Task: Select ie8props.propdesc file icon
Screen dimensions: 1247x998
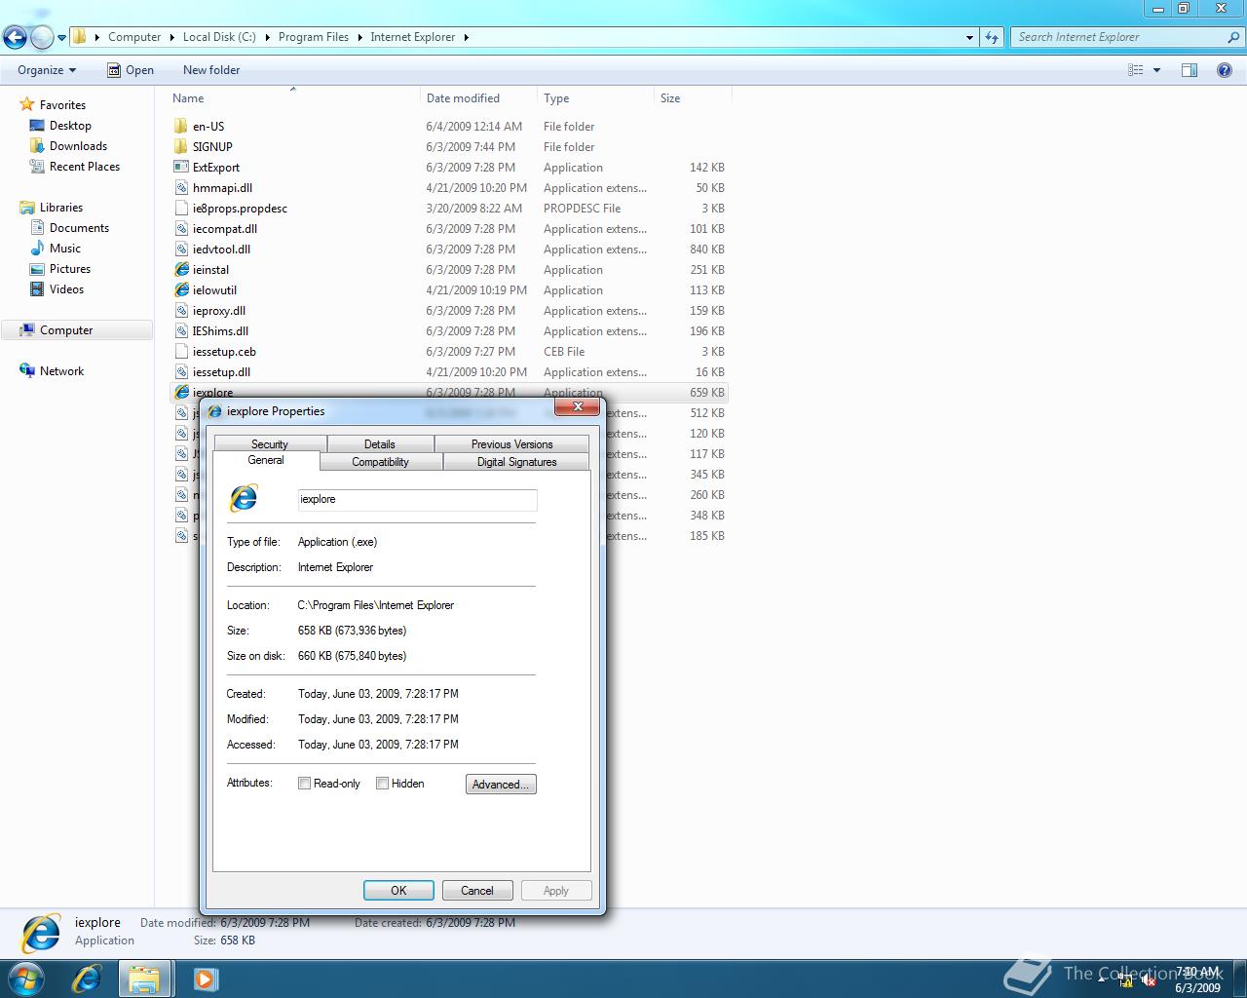Action: pyautogui.click(x=181, y=209)
